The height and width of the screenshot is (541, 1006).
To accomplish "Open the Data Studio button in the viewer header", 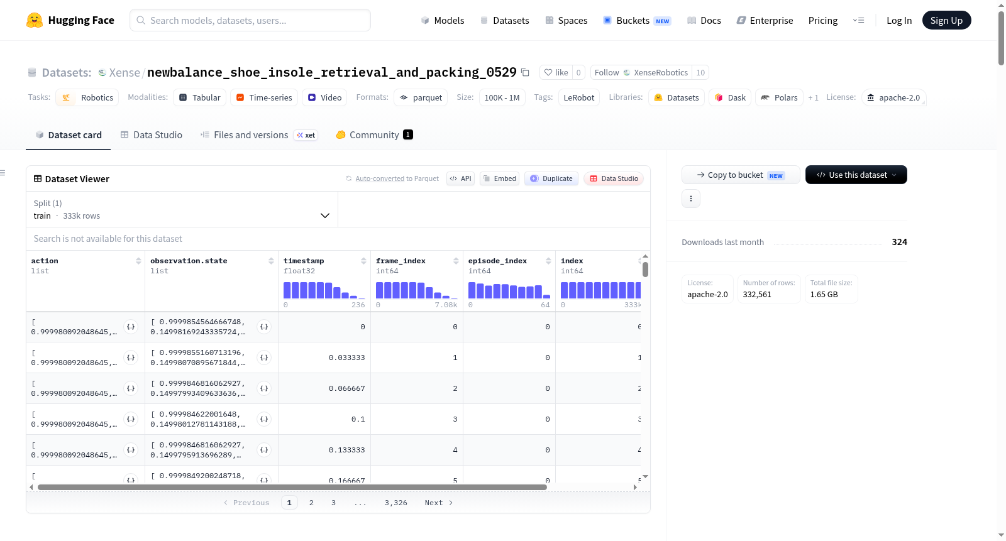I will pos(614,178).
